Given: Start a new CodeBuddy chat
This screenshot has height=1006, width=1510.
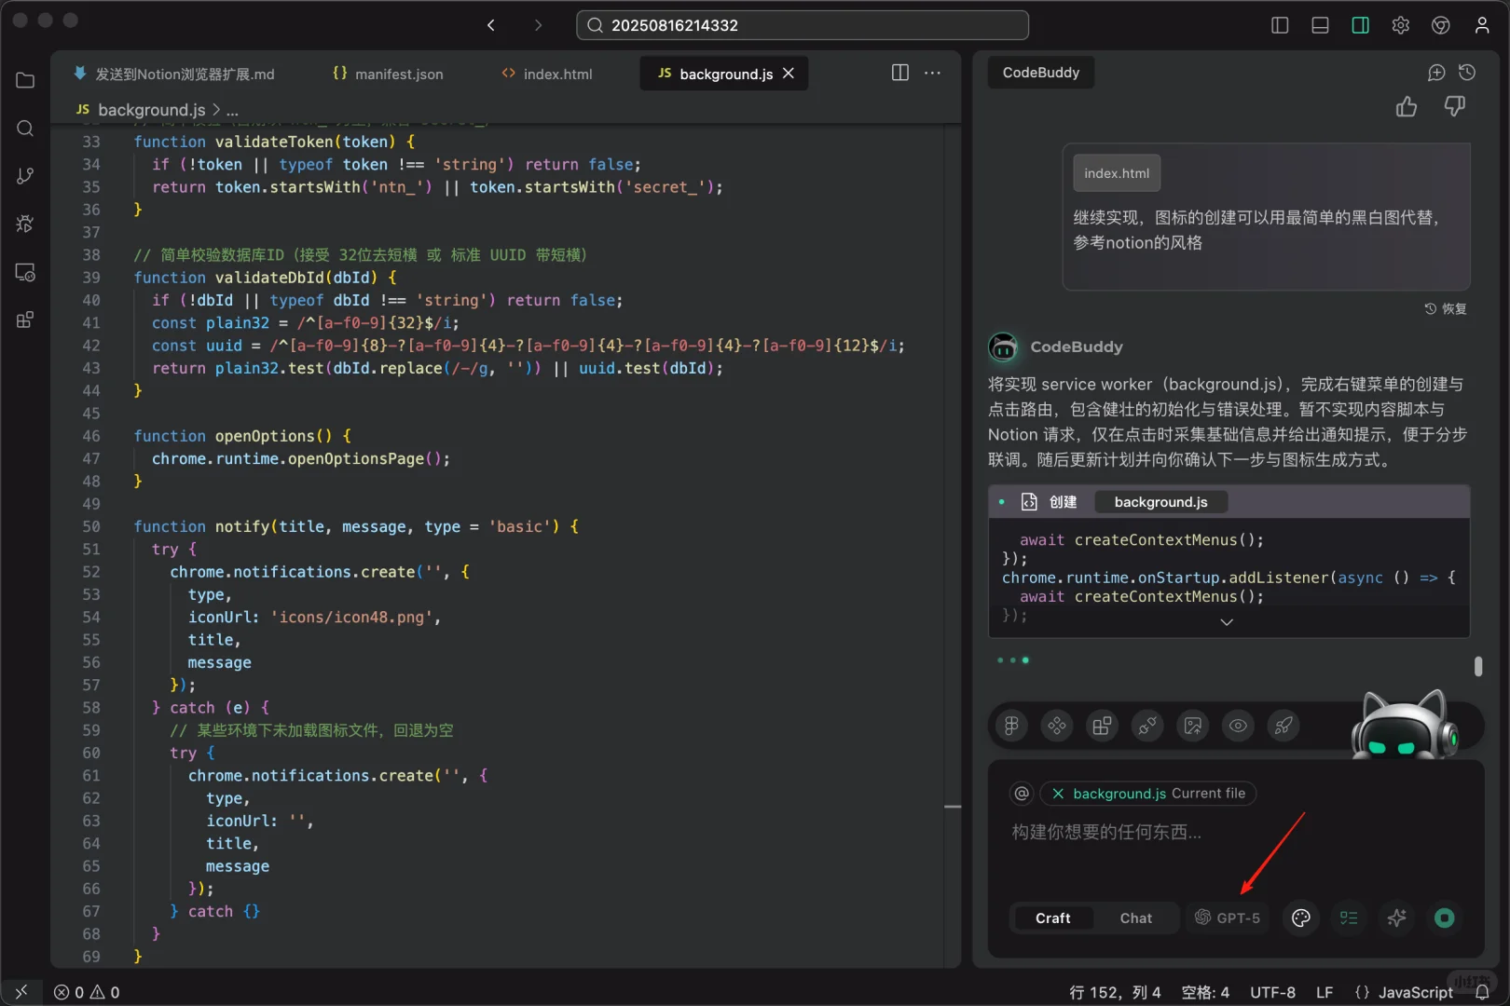Looking at the screenshot, I should tap(1436, 73).
